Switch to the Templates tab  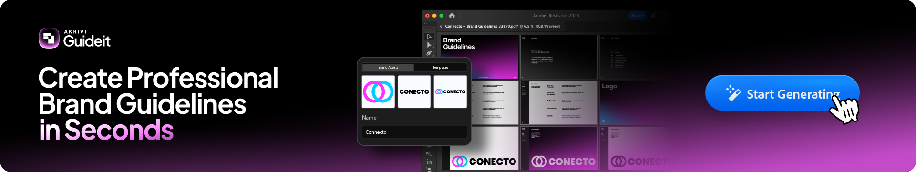[x=440, y=67]
